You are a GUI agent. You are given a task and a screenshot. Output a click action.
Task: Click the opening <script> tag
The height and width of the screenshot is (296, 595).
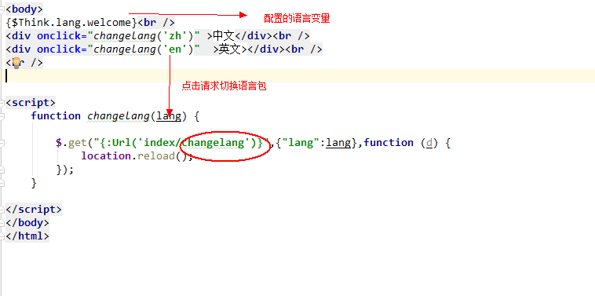point(31,103)
